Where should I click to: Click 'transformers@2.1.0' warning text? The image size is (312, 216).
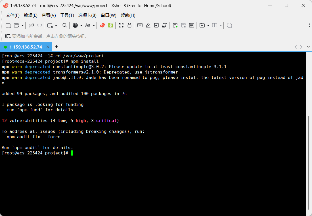pyautogui.click(x=77, y=72)
